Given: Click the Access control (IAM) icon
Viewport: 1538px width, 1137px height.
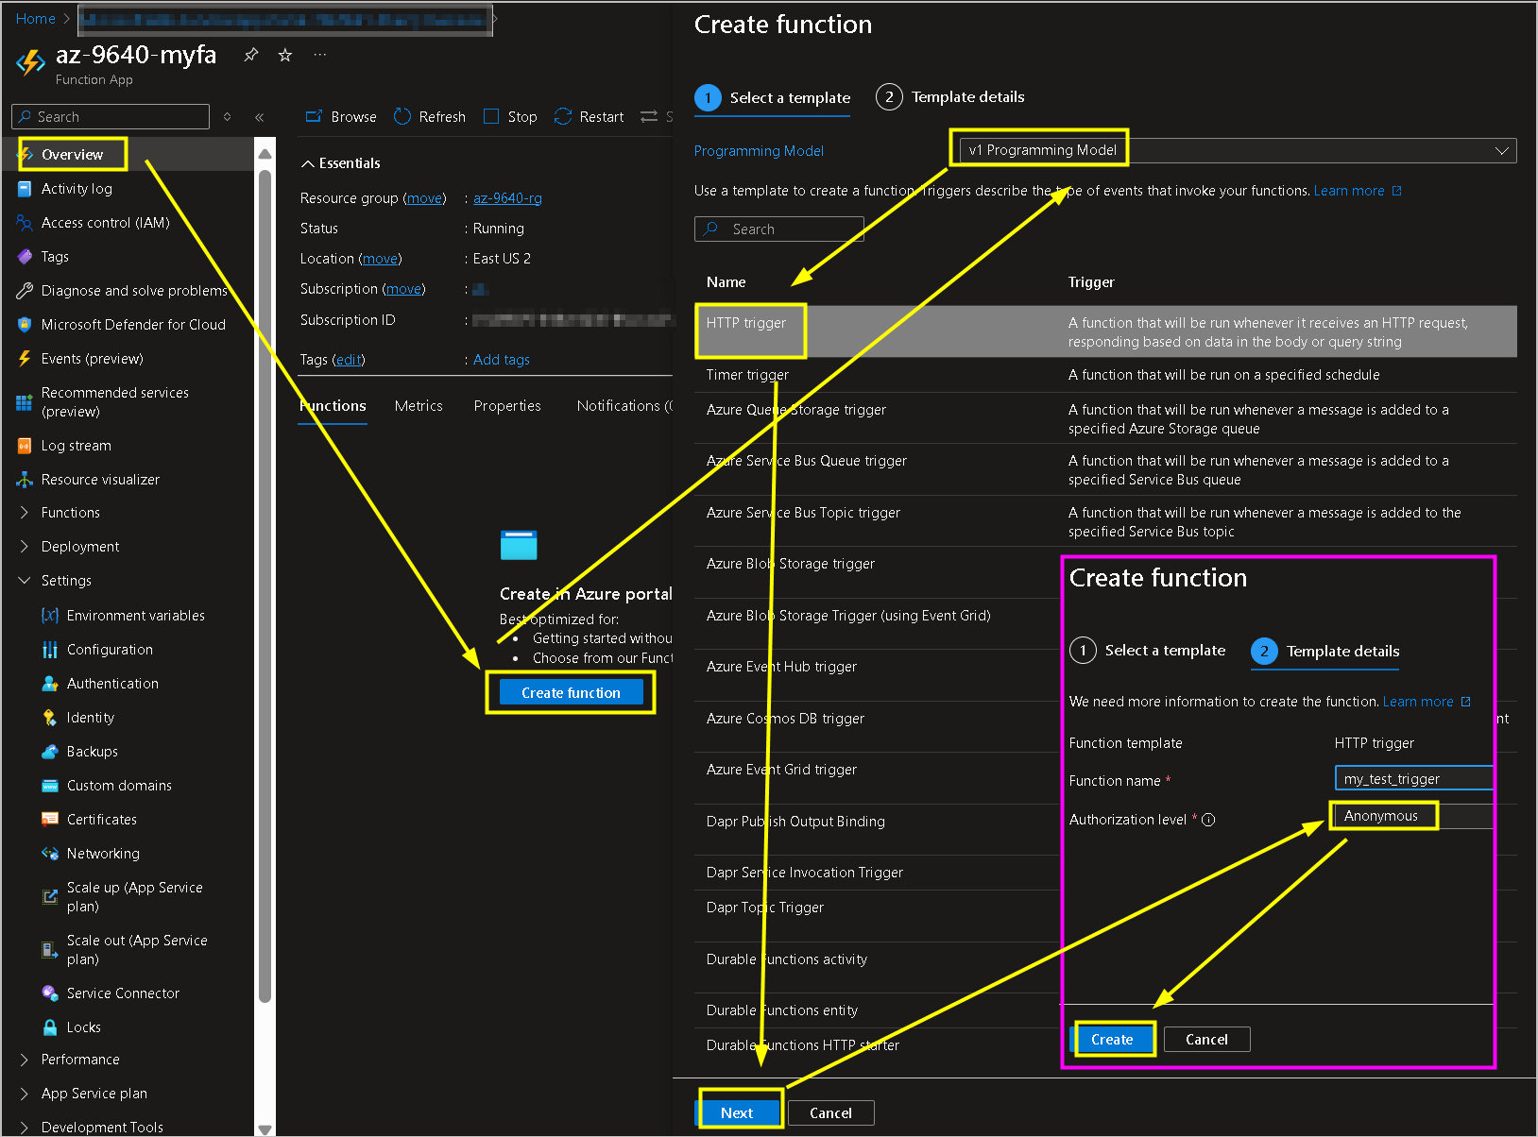Looking at the screenshot, I should [x=25, y=223].
